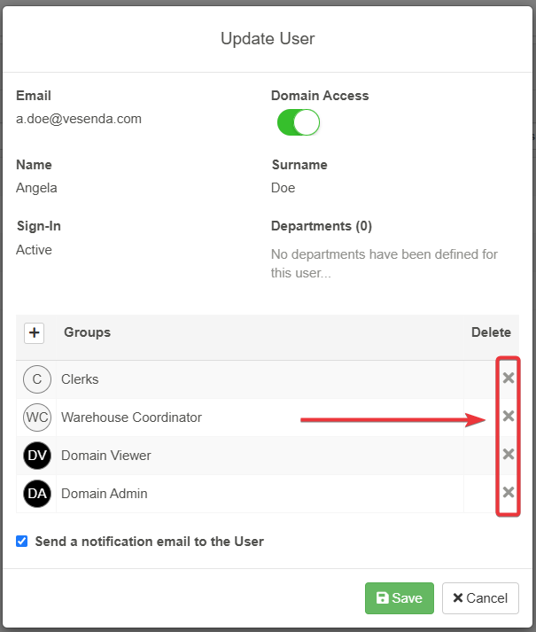Click the DV black avatar icon
The height and width of the screenshot is (632, 536).
(x=37, y=456)
